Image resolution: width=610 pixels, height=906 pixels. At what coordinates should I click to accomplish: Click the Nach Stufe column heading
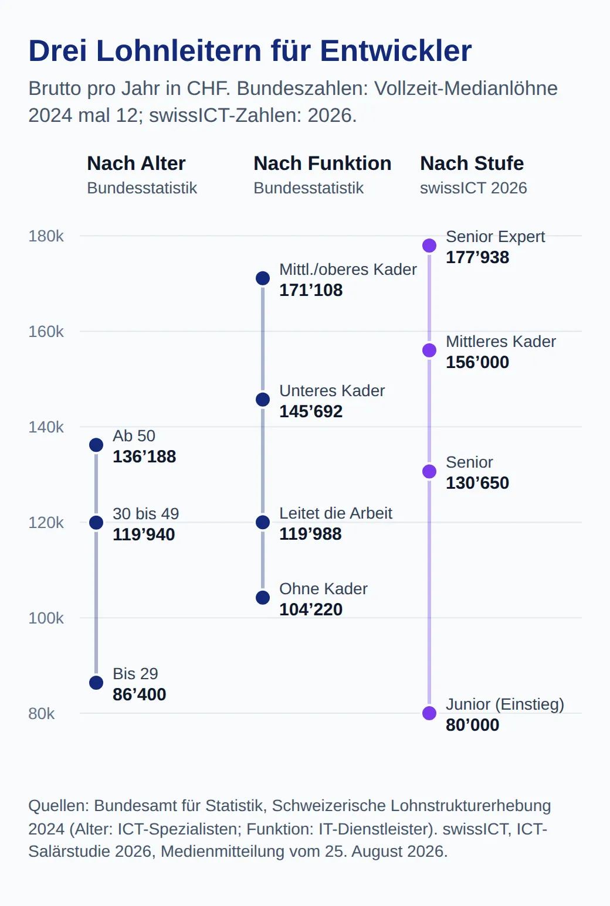point(472,163)
